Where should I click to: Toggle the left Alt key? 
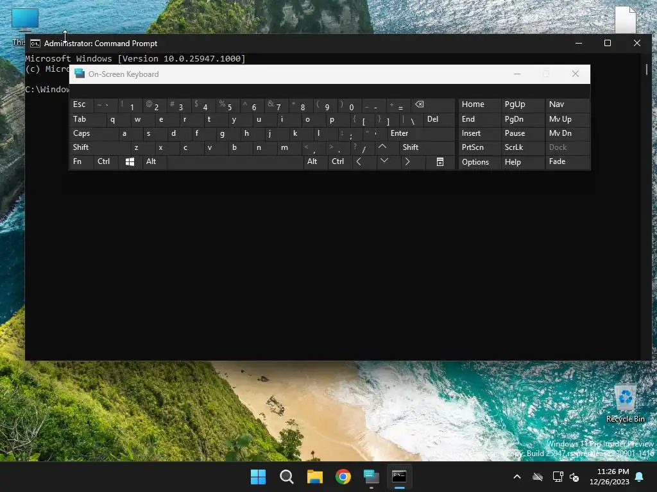tap(155, 162)
